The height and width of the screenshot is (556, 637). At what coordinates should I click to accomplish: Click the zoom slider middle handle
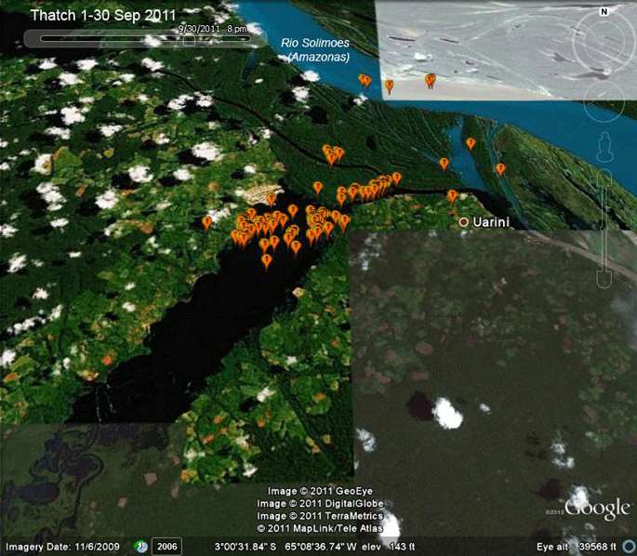[604, 228]
